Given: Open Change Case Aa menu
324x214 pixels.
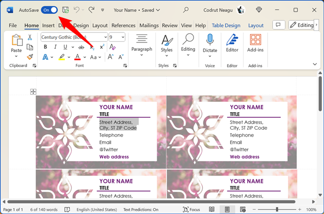Looking at the screenshot, I should click(x=95, y=57).
